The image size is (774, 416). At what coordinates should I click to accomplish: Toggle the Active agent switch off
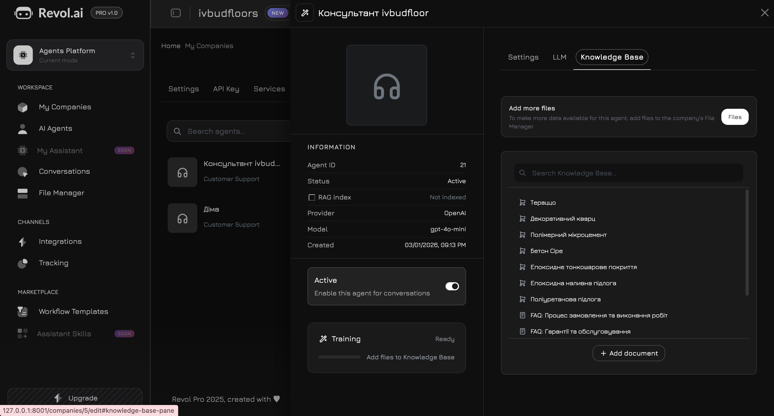tap(452, 286)
